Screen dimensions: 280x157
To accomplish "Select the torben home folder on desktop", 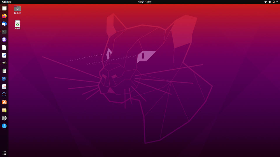I will coord(17,10).
